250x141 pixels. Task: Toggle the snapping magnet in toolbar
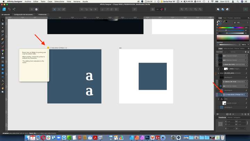click(162, 9)
